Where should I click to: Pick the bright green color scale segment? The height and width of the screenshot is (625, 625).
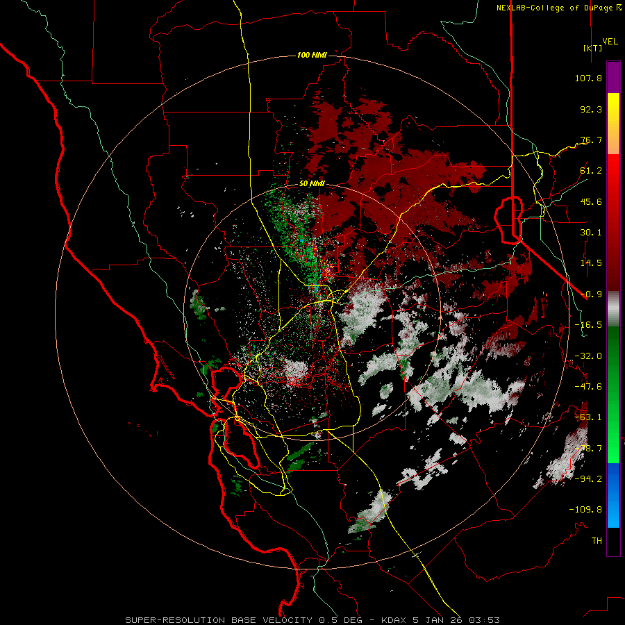point(613,442)
